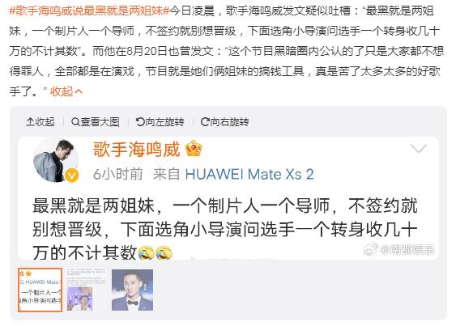This screenshot has width=460, height=326.
Task: Click the counter-clockwise rotate icon
Action: (140, 122)
